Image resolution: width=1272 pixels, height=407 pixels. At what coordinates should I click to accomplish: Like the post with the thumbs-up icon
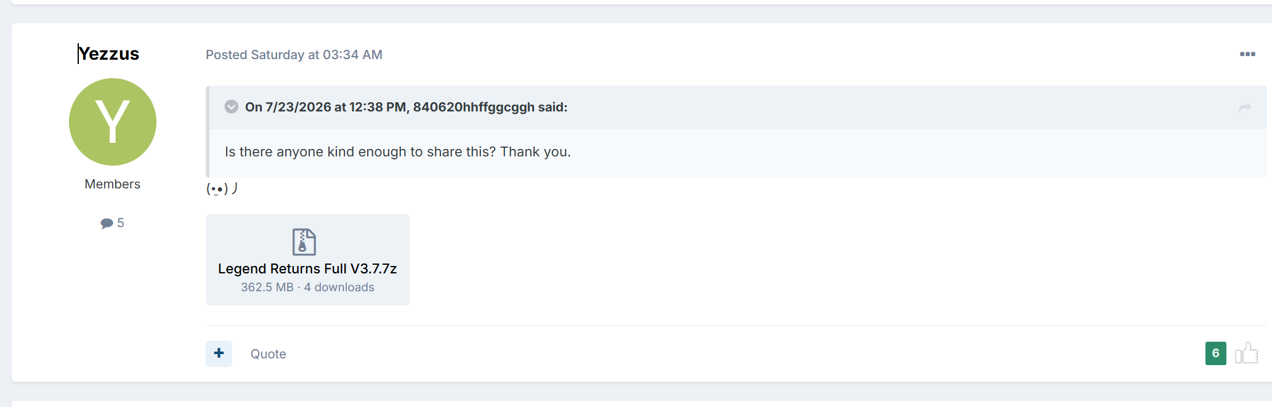tap(1247, 353)
